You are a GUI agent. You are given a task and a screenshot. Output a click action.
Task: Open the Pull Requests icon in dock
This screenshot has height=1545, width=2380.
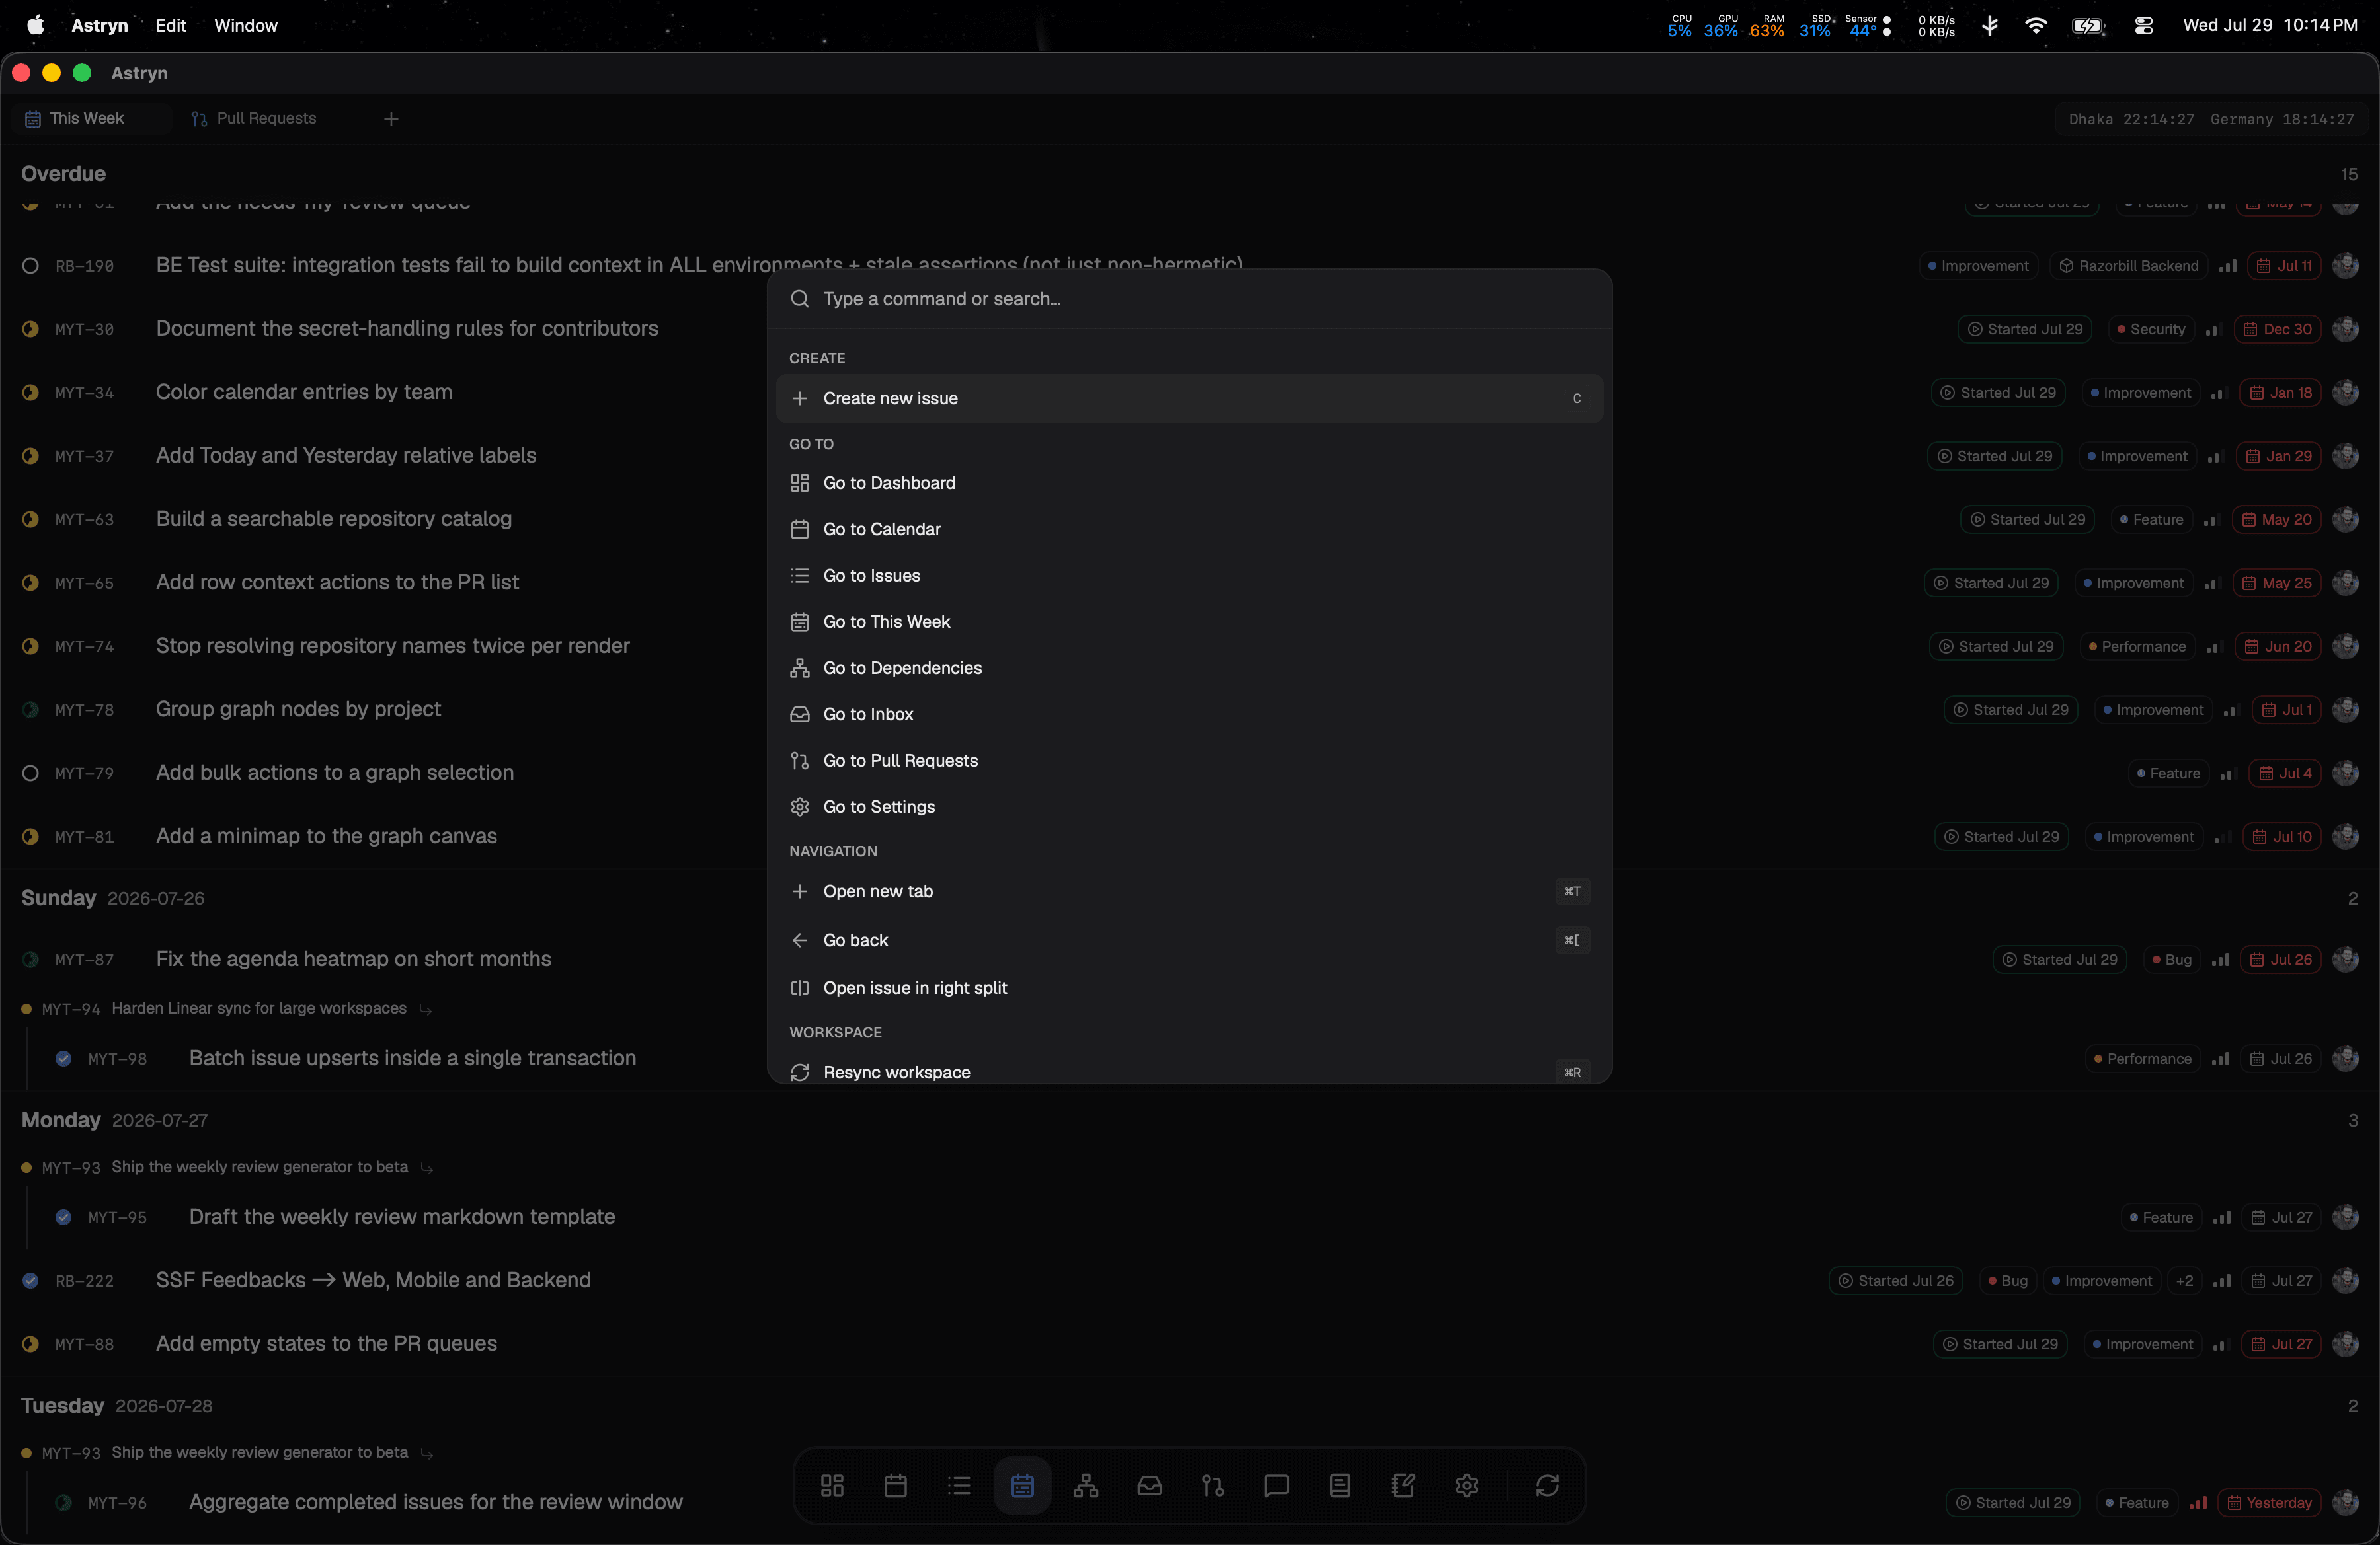tap(1213, 1486)
